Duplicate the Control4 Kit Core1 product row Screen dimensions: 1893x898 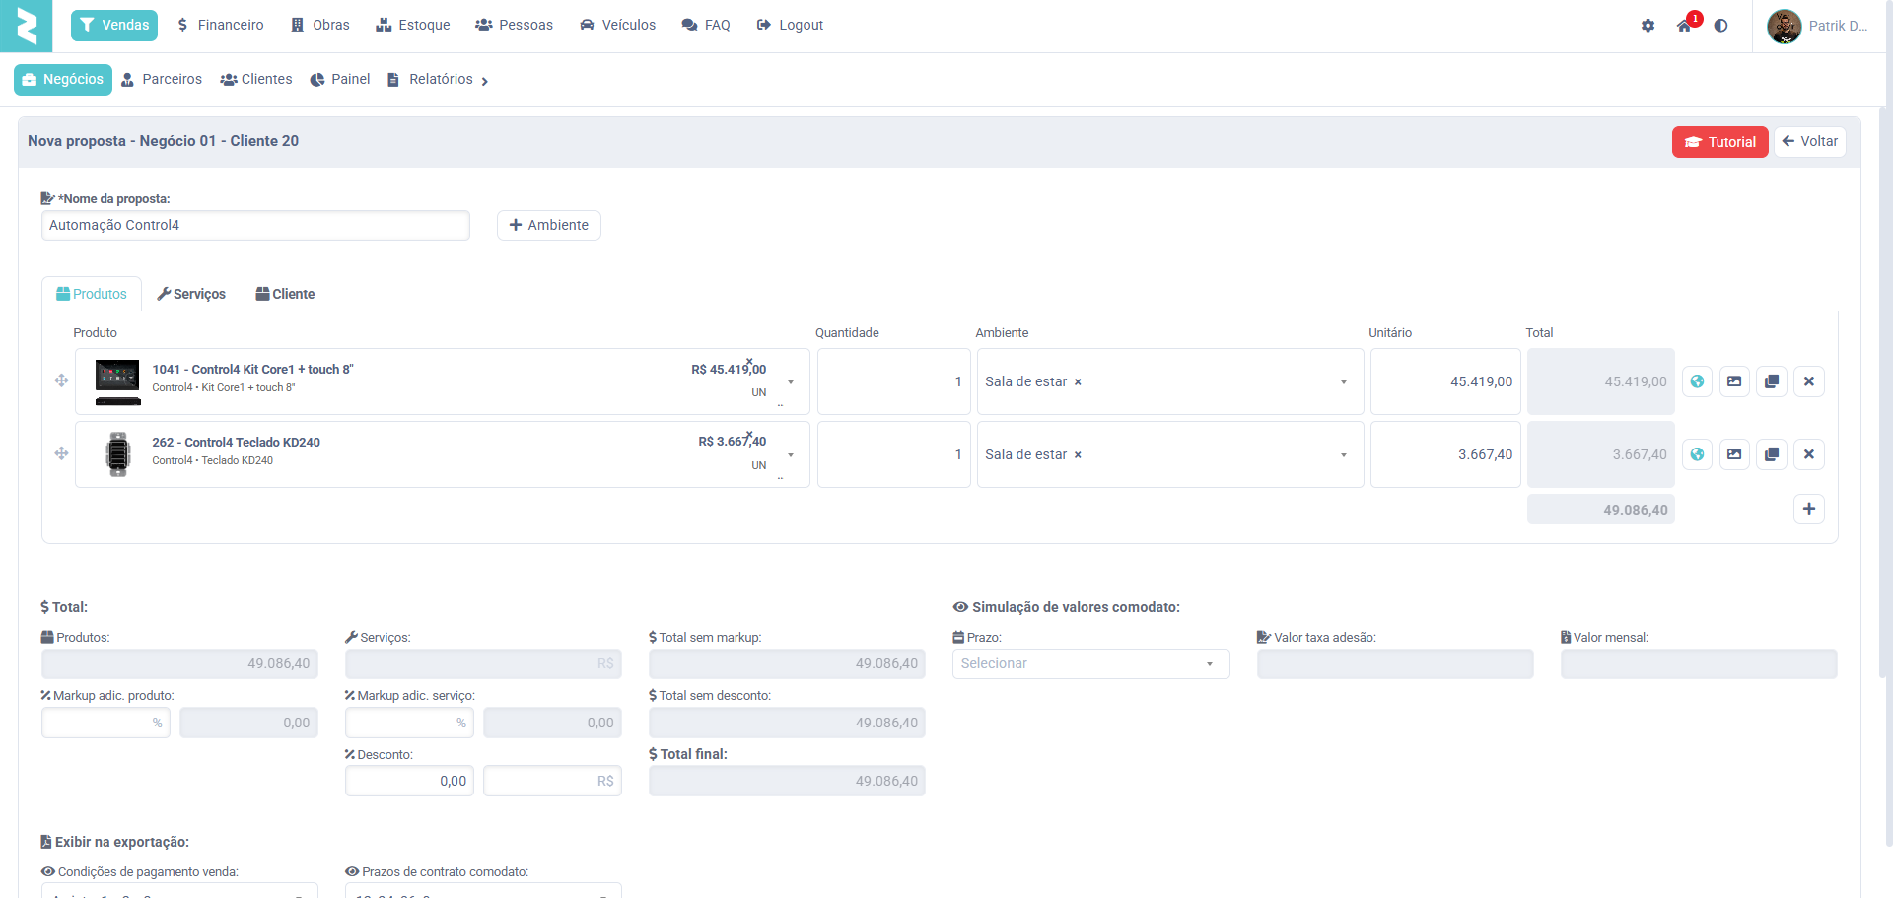(1772, 381)
